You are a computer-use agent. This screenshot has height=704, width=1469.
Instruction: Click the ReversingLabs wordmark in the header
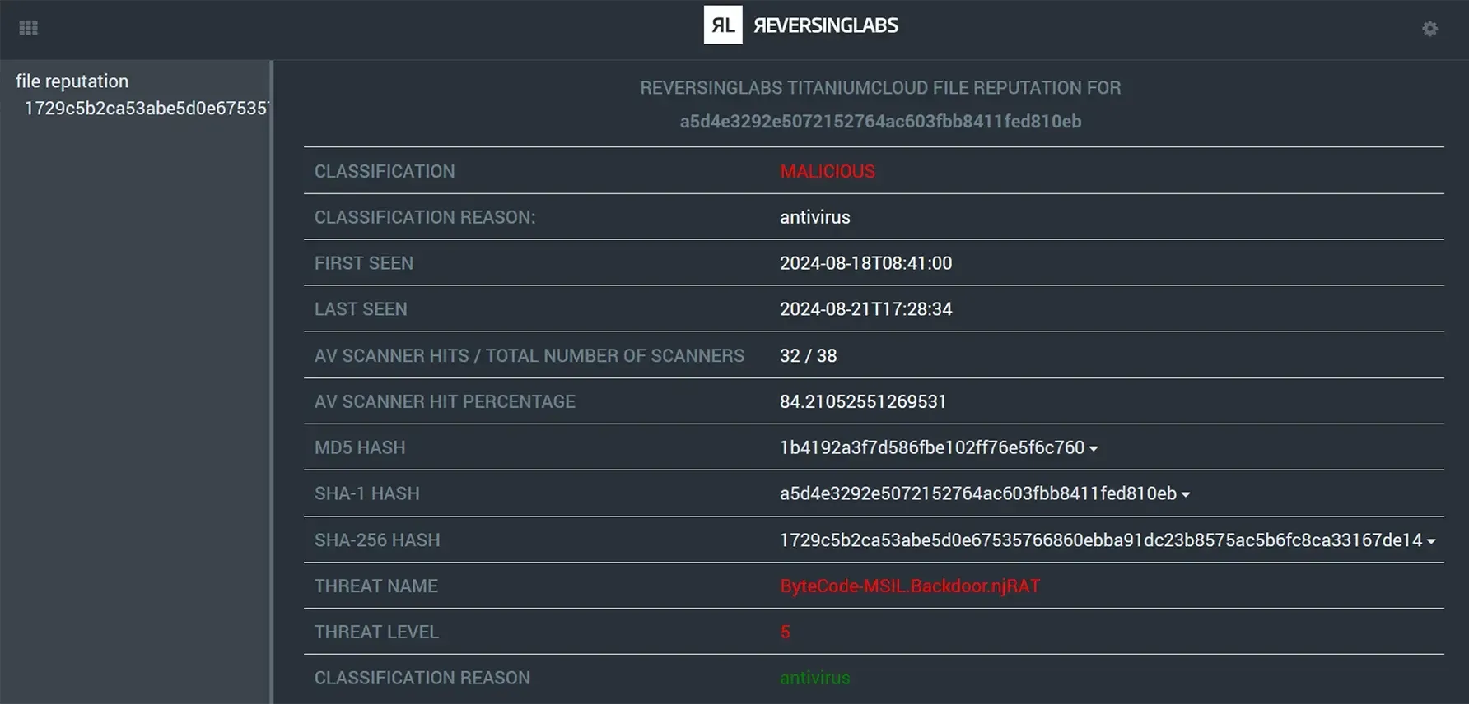tap(824, 25)
